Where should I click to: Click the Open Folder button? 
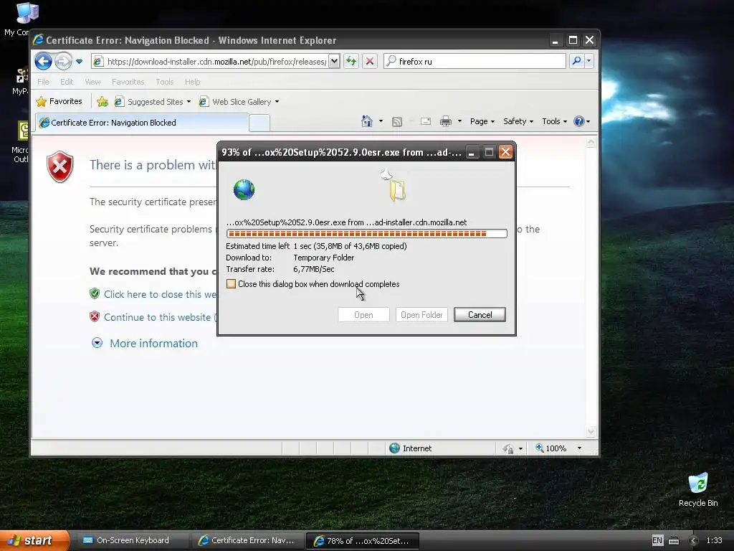pyautogui.click(x=421, y=315)
